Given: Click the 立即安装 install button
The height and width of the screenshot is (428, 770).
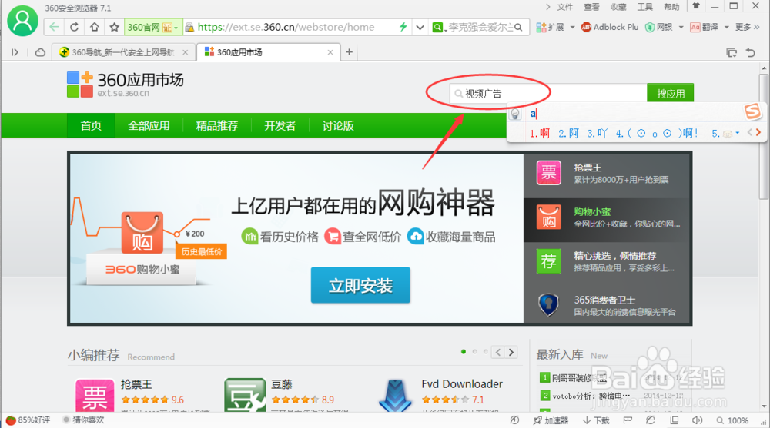Looking at the screenshot, I should tap(360, 285).
